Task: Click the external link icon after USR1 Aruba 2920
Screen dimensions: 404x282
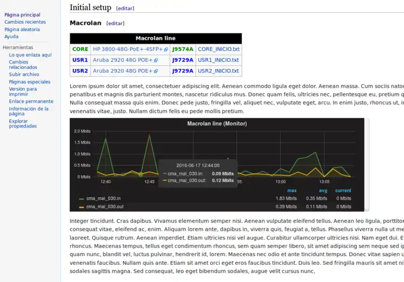Action: [156, 60]
